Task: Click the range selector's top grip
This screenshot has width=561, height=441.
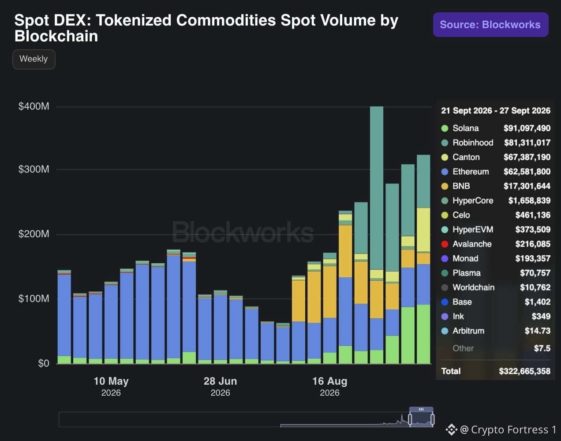Action: [x=421, y=409]
